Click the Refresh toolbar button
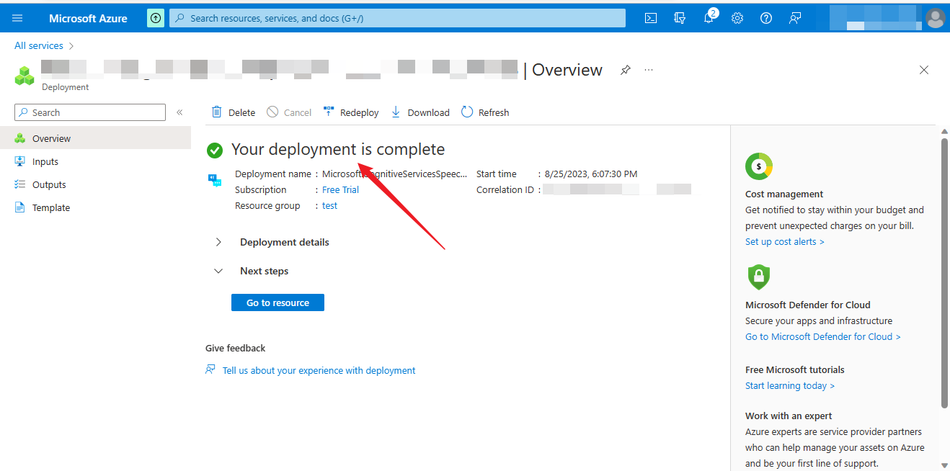 click(485, 112)
